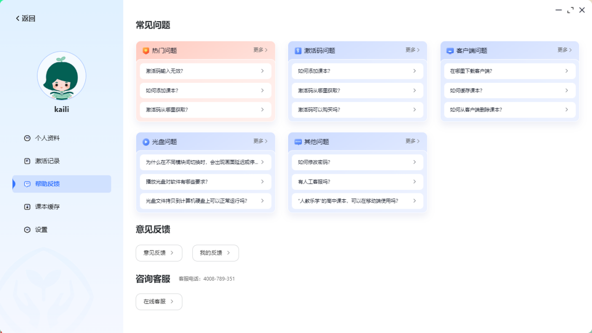The height and width of the screenshot is (333, 592).
Task: Click the 激活码问题 key icon
Action: [298, 50]
